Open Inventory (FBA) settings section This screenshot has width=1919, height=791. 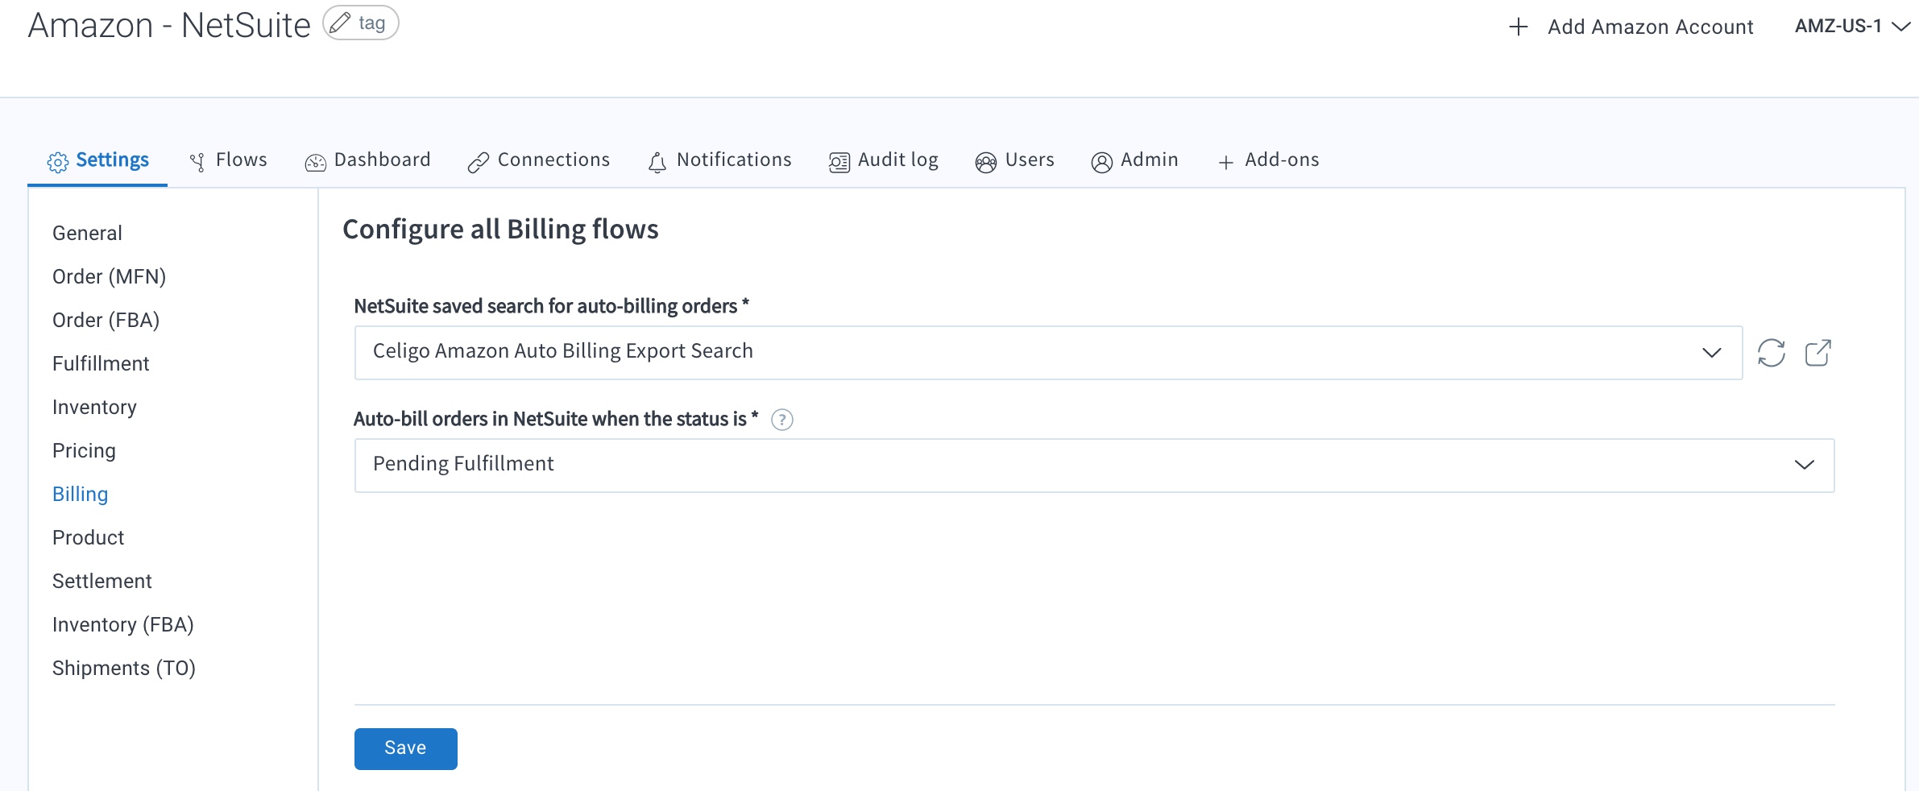point(122,624)
